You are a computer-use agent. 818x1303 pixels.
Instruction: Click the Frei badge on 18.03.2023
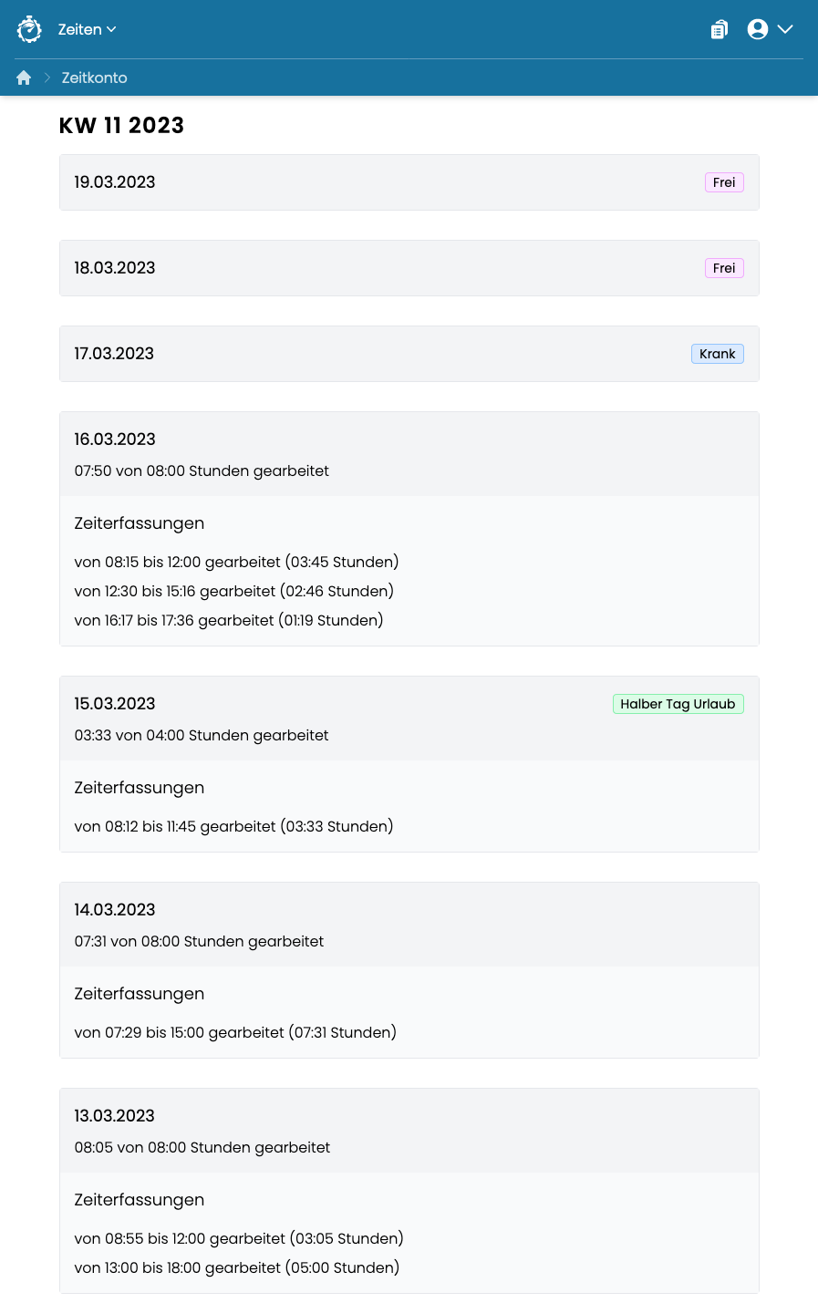tap(724, 268)
